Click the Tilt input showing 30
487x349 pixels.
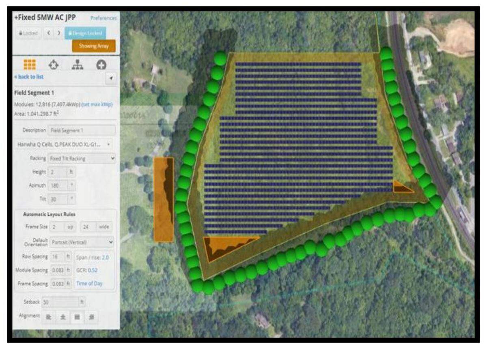[x=58, y=199]
